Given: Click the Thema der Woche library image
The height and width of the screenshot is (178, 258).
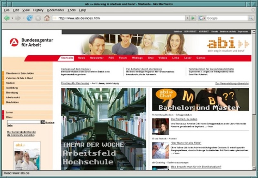Looking at the screenshot, I should (x=104, y=129).
